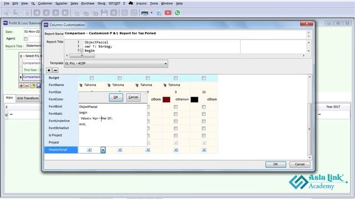Select the highlighted HeaderScript row label
The image size is (355, 199).
point(61,150)
